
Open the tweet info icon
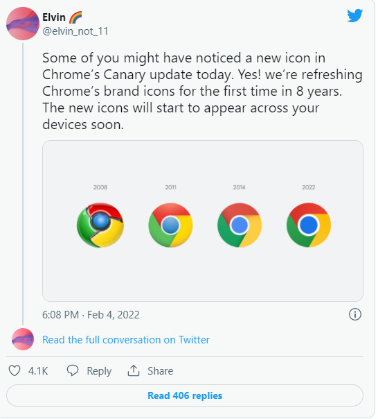[x=355, y=314]
